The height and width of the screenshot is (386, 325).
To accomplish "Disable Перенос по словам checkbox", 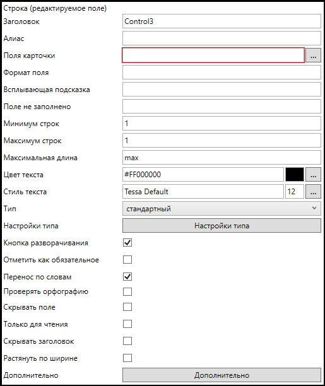I will pyautogui.click(x=127, y=276).
